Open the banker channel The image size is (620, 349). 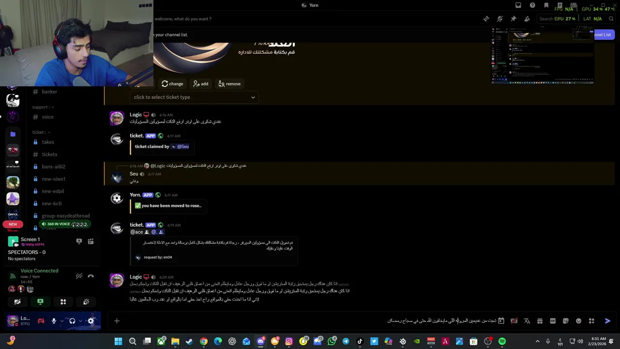coord(49,92)
